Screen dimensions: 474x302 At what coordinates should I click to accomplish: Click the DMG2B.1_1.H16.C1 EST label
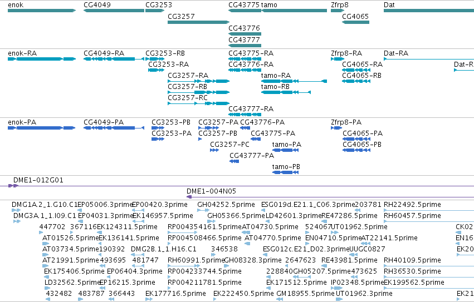pos(164,249)
